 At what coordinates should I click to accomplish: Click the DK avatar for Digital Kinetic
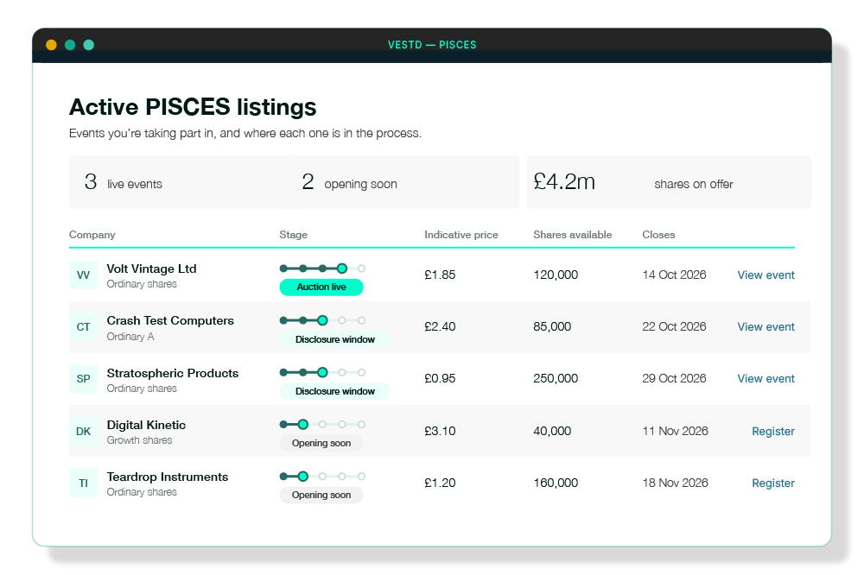pyautogui.click(x=83, y=431)
